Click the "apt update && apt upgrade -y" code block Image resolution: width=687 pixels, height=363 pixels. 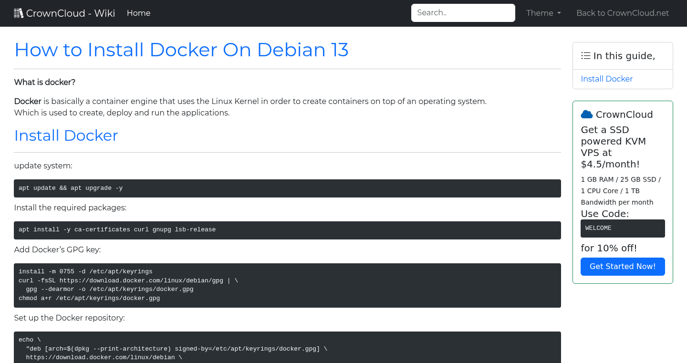pyautogui.click(x=287, y=188)
